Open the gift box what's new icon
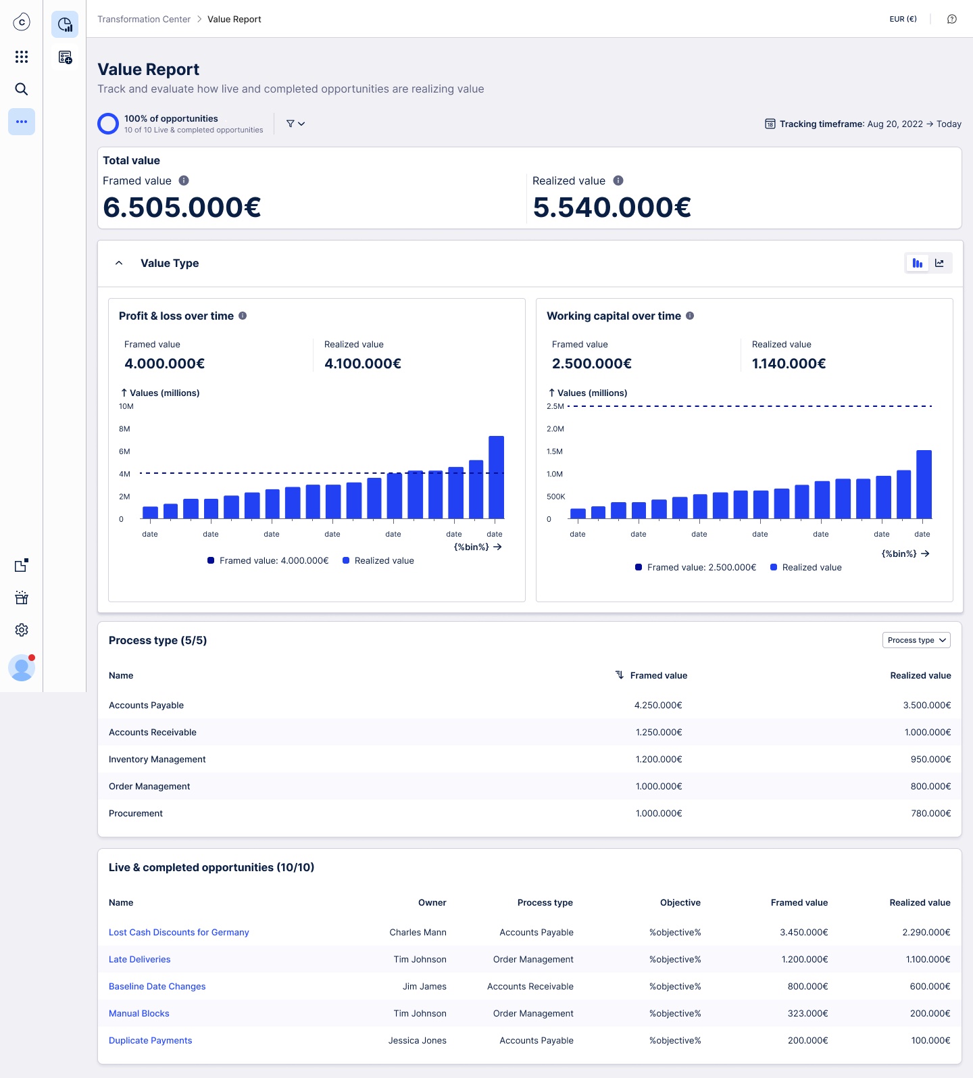 click(x=22, y=597)
